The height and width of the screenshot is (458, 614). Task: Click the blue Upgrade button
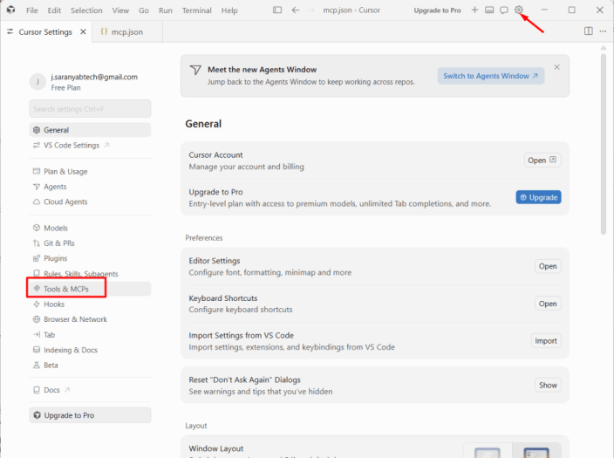coord(538,197)
